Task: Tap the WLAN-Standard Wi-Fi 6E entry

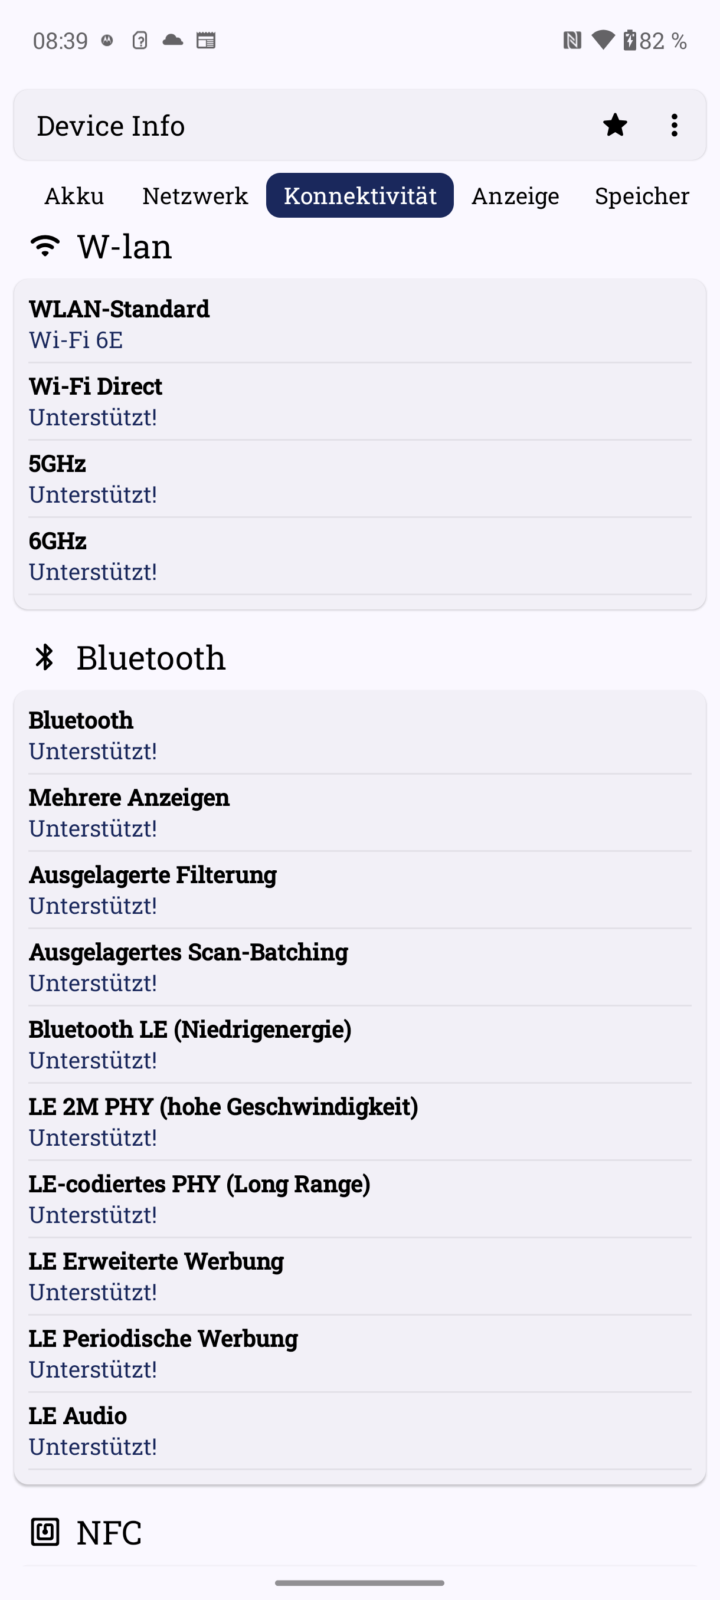Action: [359, 324]
